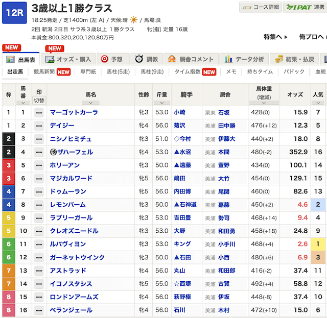This screenshot has height=318, width=327.
Task: Open jockey page for 内田博
Action: 182,191
